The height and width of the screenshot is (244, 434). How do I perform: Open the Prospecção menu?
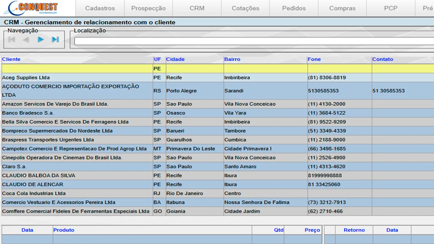[149, 8]
